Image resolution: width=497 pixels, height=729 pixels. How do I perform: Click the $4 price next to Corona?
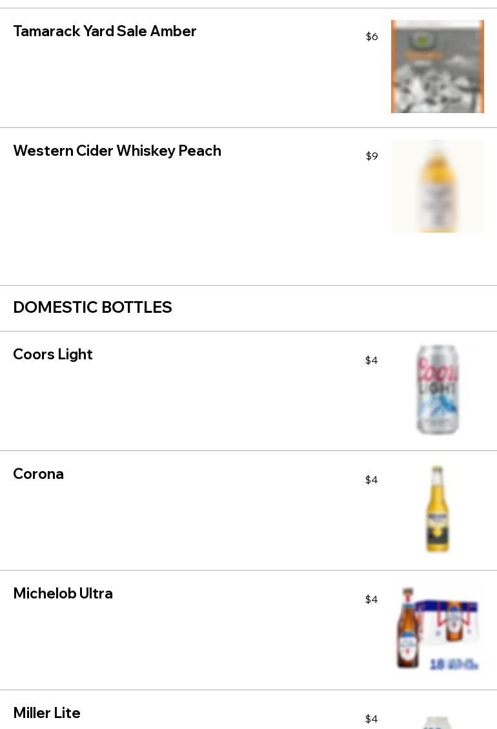372,480
